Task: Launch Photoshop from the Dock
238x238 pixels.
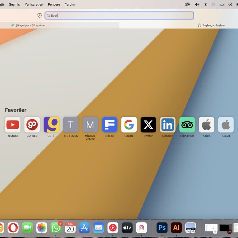Action: coord(162,227)
